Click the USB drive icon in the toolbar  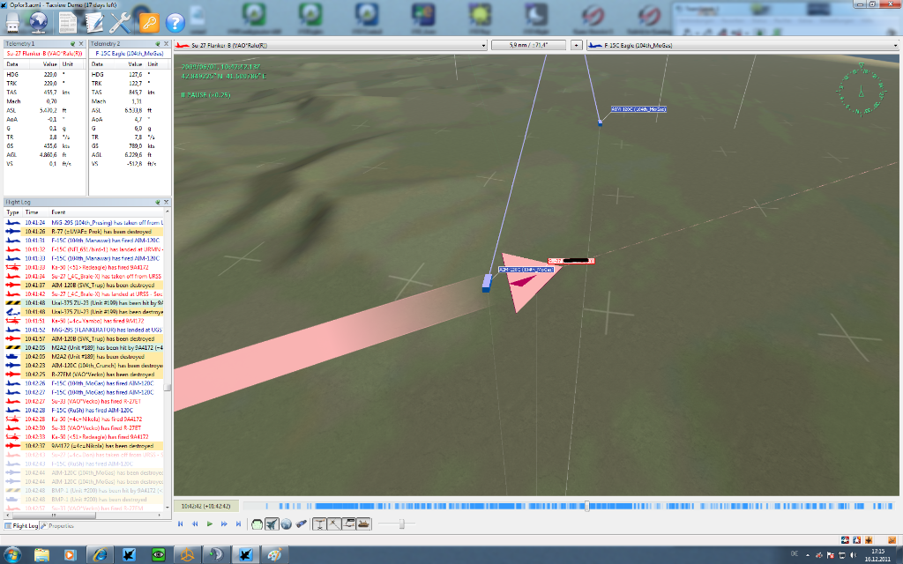(14, 21)
